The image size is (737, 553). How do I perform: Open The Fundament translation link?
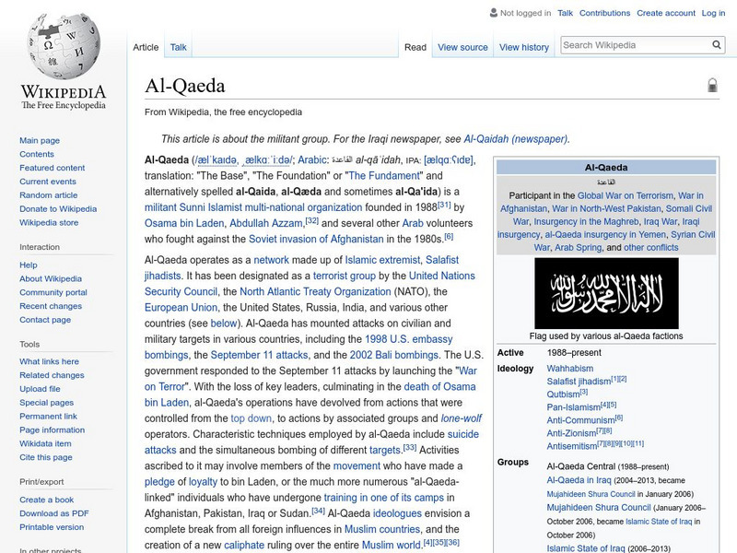click(x=384, y=175)
